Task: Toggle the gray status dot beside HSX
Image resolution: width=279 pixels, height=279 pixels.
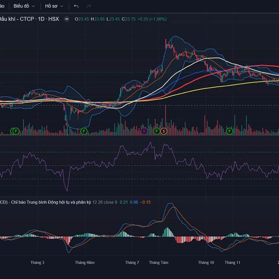Action: coord(67,19)
